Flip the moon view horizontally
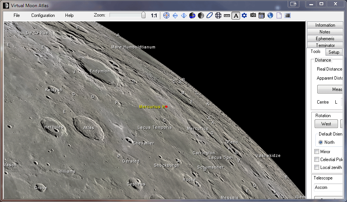 [184, 15]
